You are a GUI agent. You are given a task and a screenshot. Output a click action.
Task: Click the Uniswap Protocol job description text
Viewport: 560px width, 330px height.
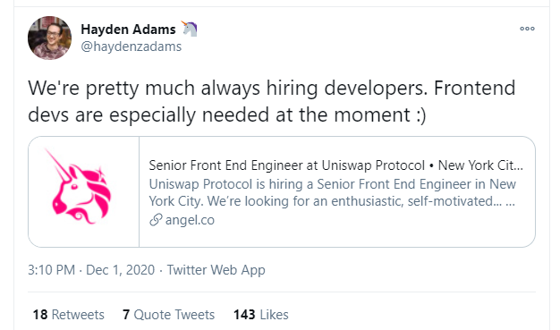click(332, 192)
